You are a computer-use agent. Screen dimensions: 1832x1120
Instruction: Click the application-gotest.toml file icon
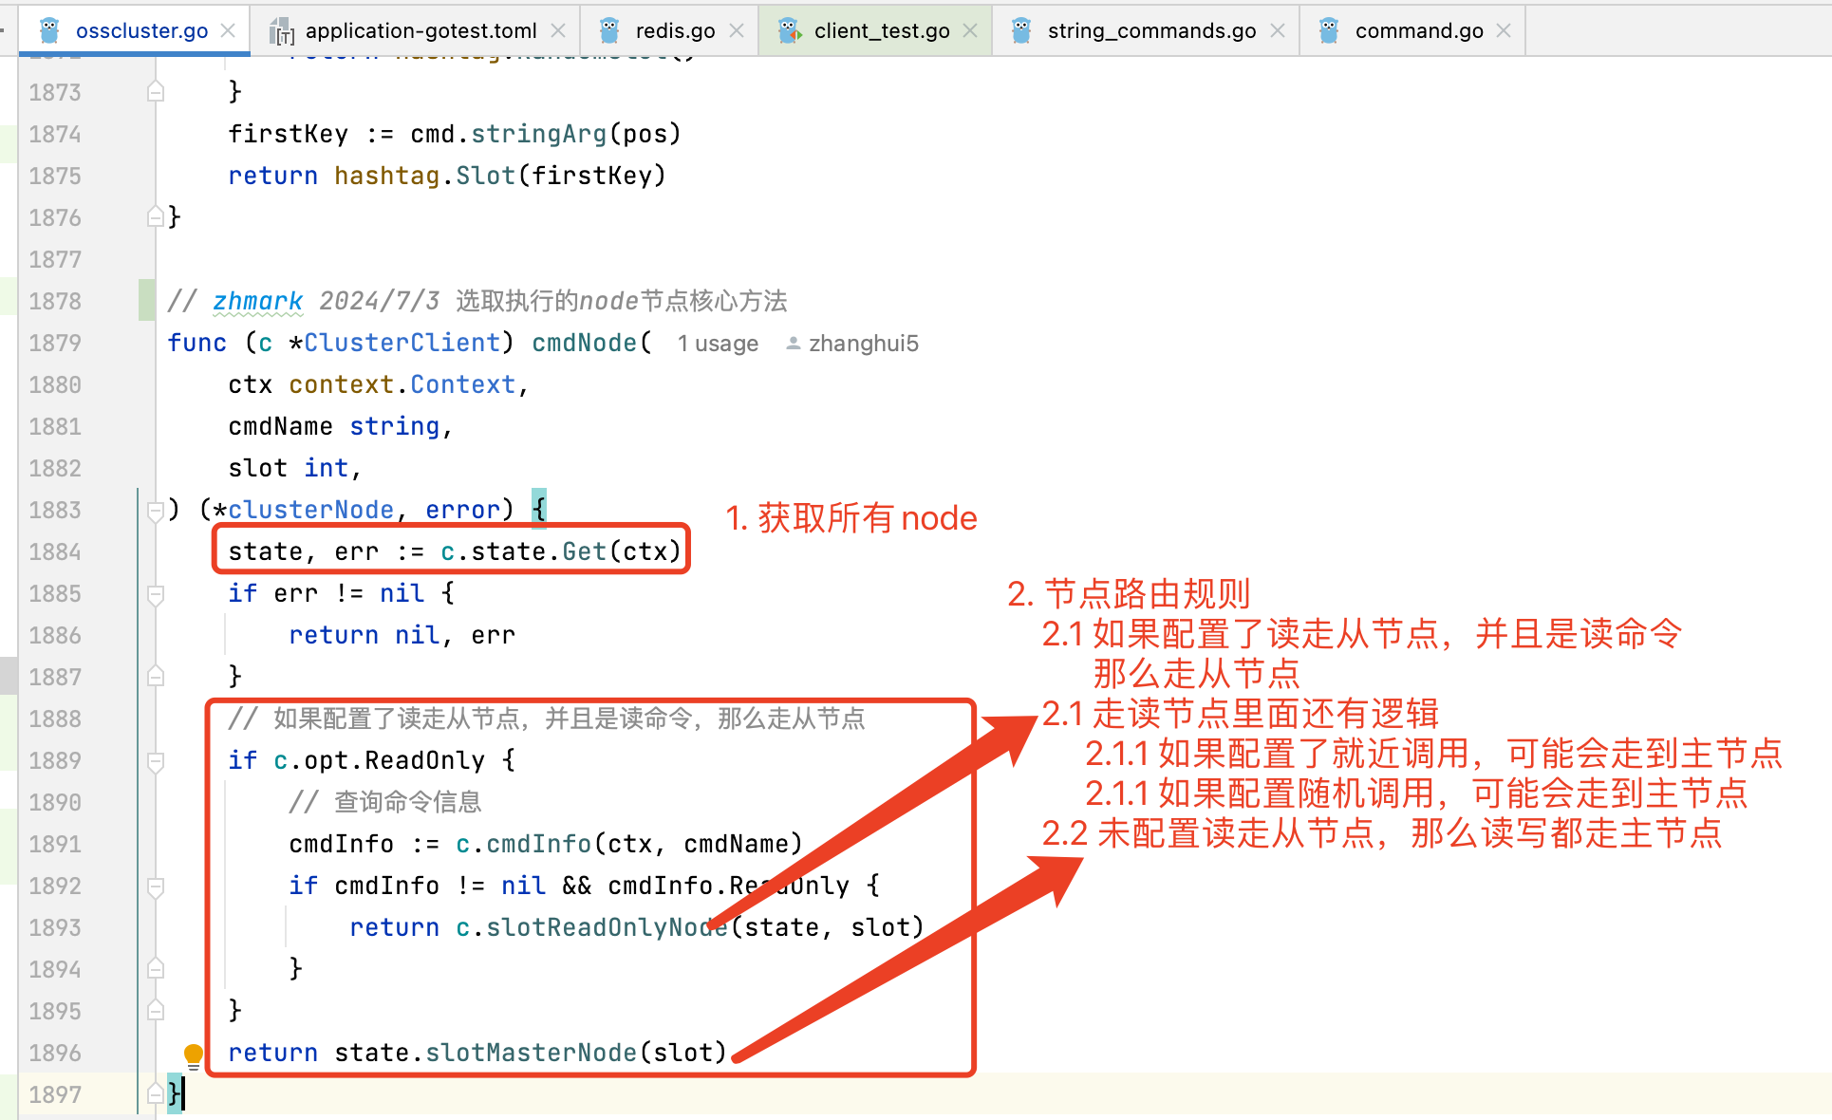point(281,31)
